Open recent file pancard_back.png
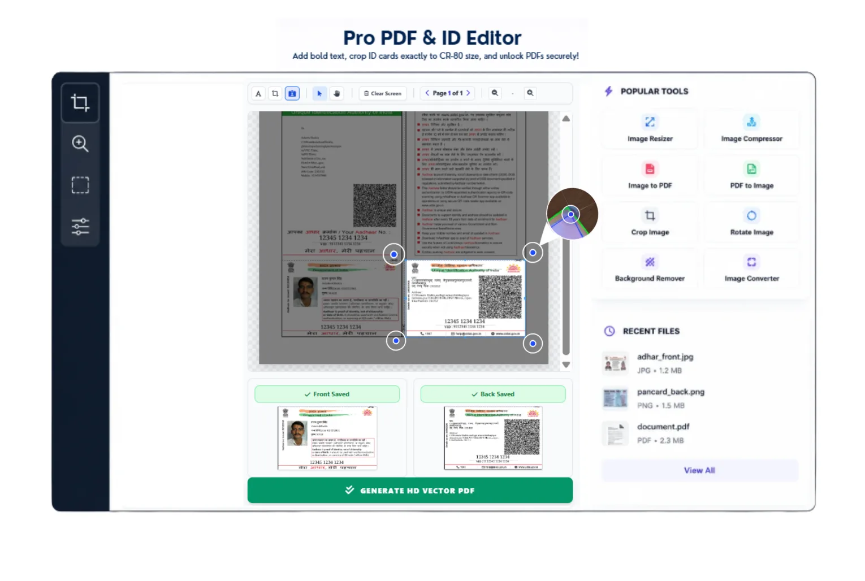The image size is (865, 581). tap(700, 398)
